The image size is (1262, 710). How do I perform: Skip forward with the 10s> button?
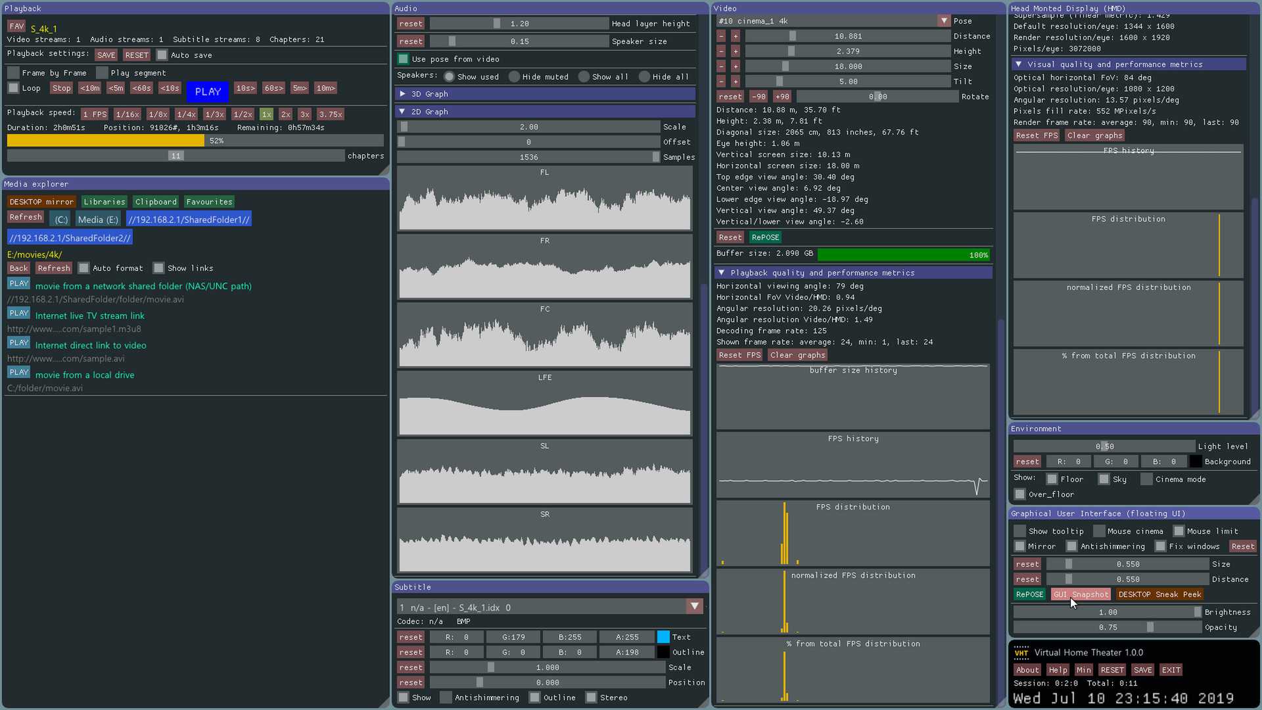coord(245,88)
